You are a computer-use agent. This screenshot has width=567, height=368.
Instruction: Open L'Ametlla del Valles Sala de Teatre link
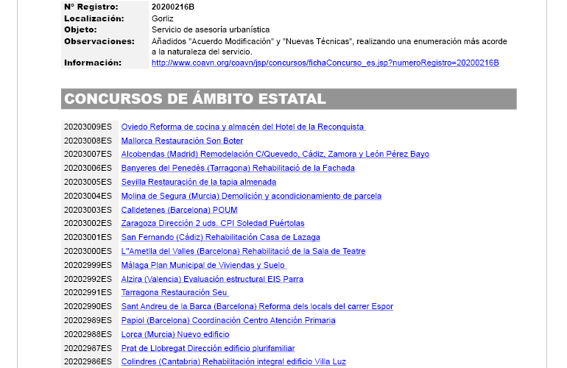tap(243, 251)
